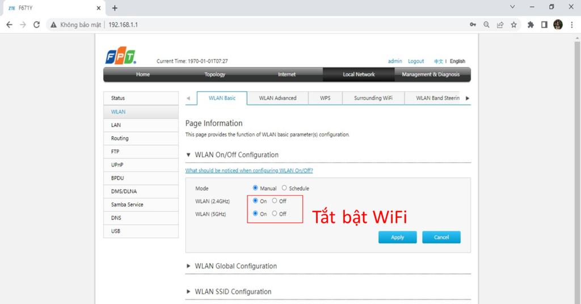
Task: Open the Management & Diagnosis menu
Action: [x=431, y=74]
